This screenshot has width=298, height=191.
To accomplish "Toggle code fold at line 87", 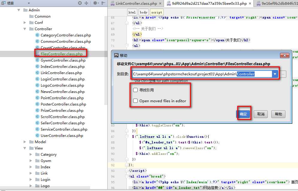I will (127, 137).
